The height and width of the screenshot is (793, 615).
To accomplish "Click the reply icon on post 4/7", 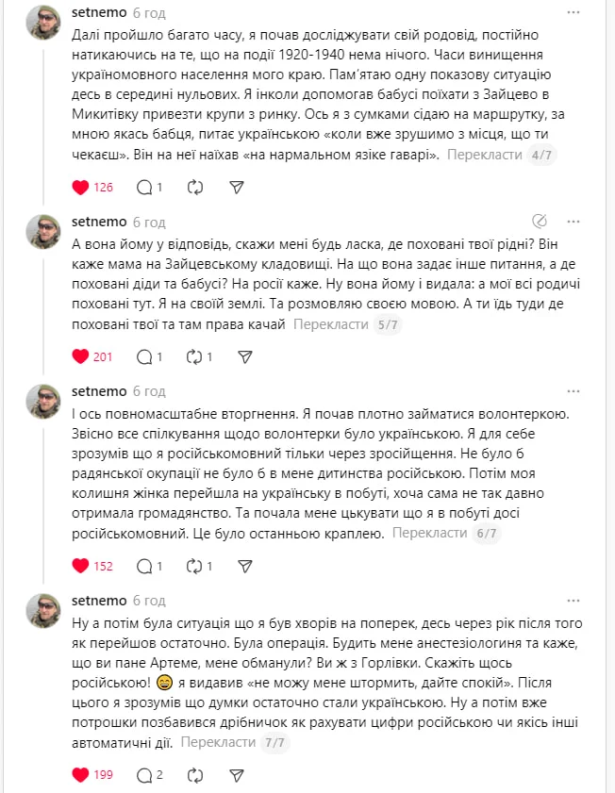I will (x=144, y=188).
